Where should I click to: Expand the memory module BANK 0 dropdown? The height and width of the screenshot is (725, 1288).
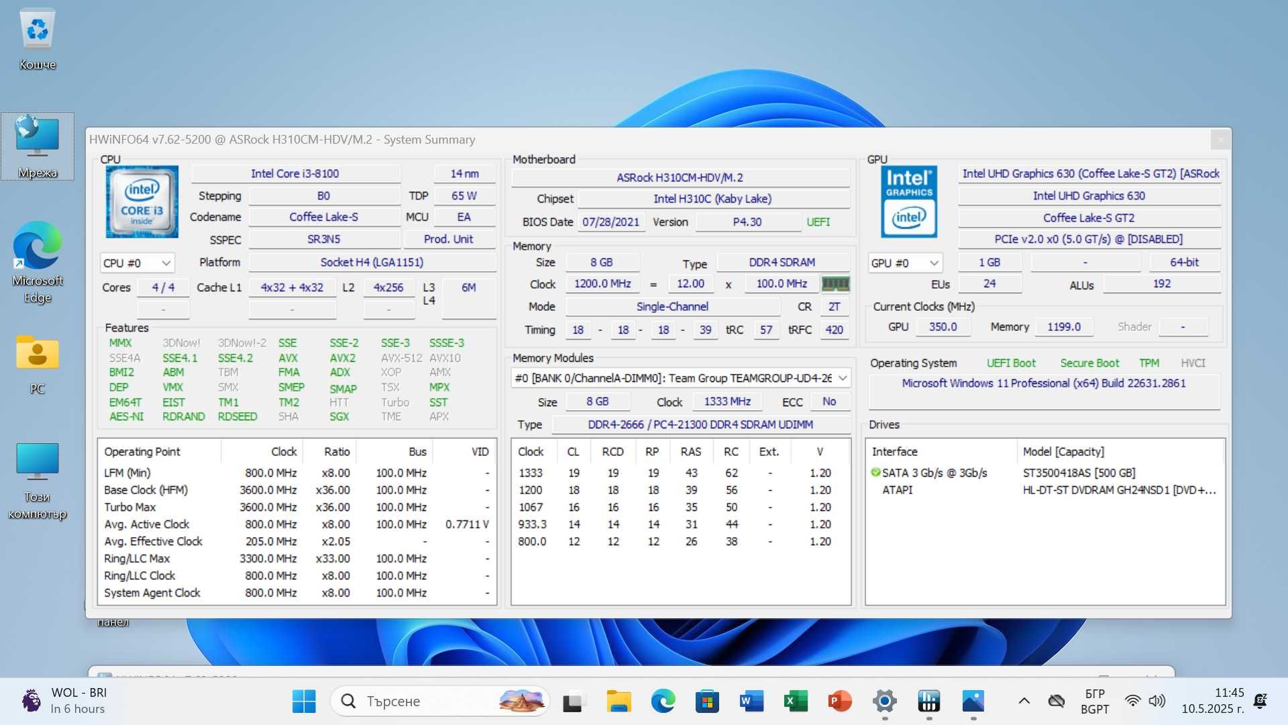click(681, 378)
